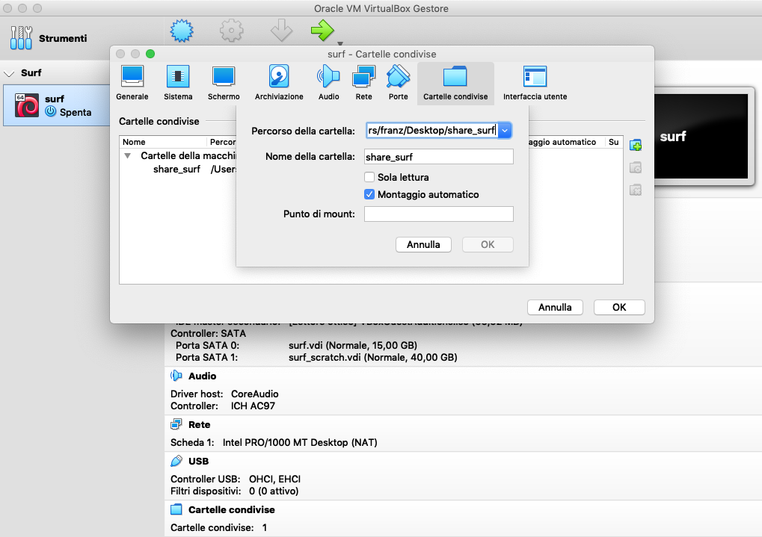The image size is (762, 537).
Task: Click the Spenta status text
Action: [x=76, y=112]
